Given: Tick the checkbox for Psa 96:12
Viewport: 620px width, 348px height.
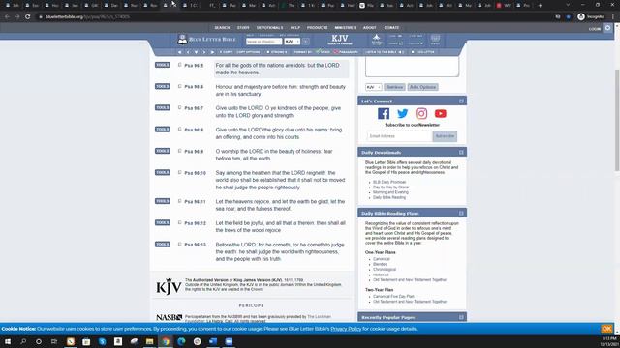Looking at the screenshot, I should point(180,222).
